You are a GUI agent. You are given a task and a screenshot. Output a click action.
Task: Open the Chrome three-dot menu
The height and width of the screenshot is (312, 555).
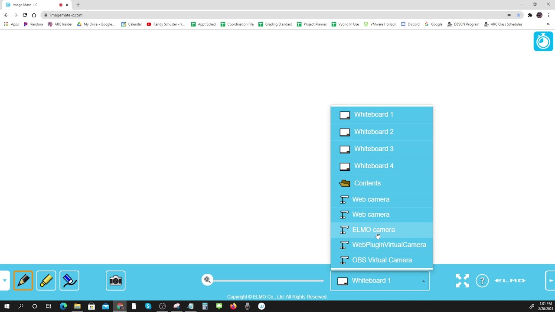pos(549,15)
